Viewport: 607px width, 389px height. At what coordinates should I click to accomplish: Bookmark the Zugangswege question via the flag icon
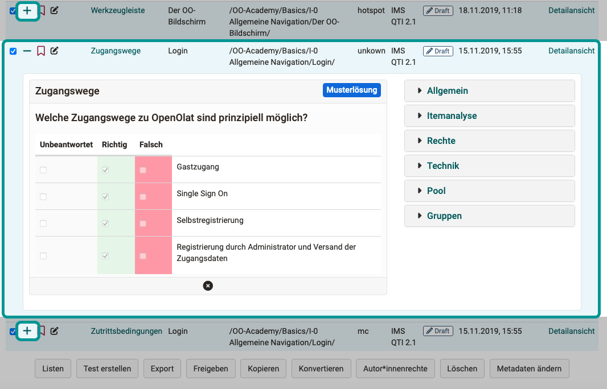click(x=40, y=51)
